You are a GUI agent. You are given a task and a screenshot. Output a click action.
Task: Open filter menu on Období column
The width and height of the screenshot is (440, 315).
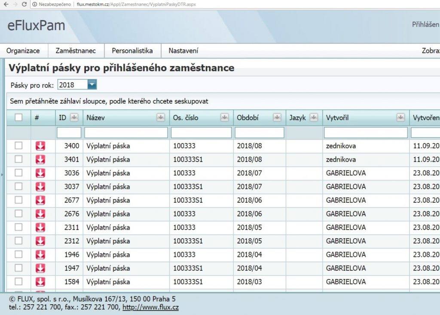click(x=277, y=117)
